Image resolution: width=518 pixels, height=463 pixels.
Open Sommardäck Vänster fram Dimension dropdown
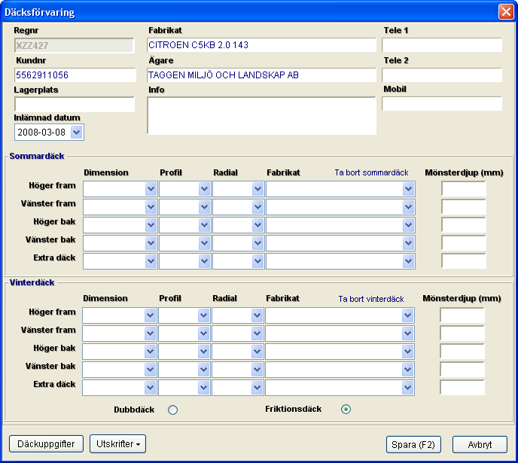coord(151,207)
